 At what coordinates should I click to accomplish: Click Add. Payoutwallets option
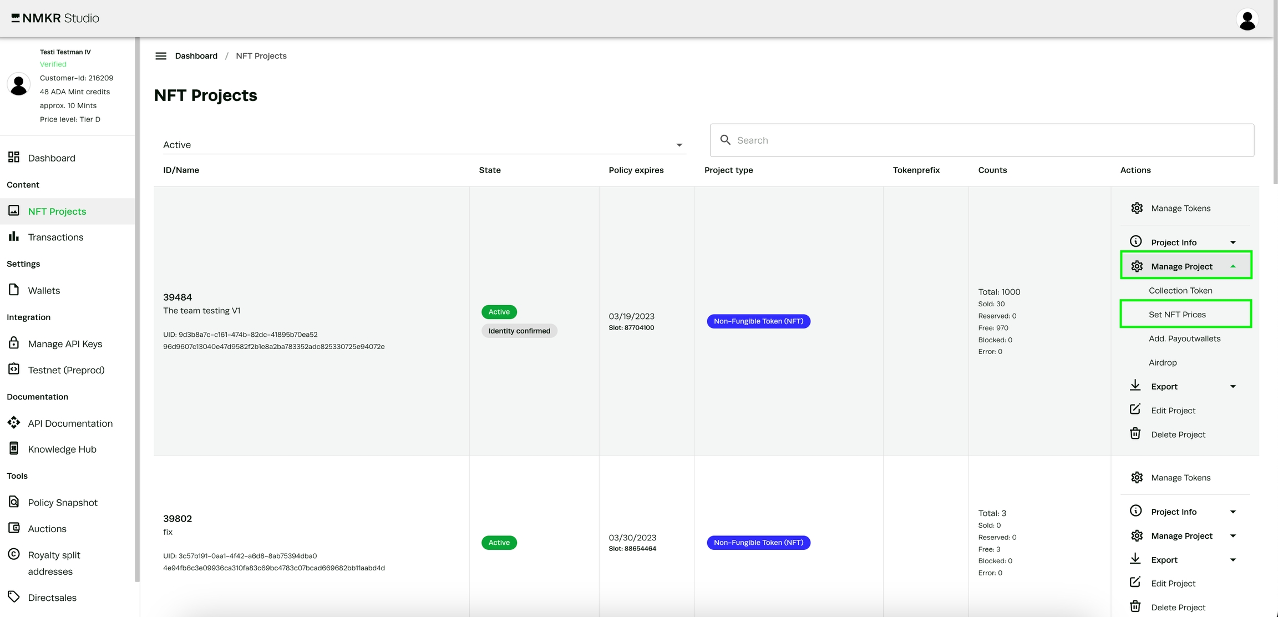[x=1184, y=338]
